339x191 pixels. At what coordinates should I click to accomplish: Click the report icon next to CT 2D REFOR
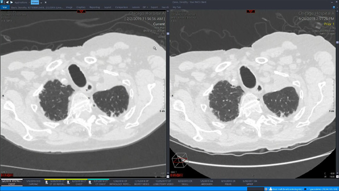coord(46,183)
